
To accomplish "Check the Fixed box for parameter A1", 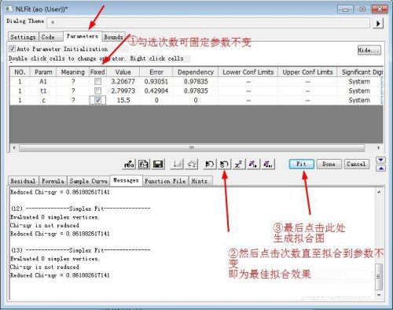I will 97,82.
